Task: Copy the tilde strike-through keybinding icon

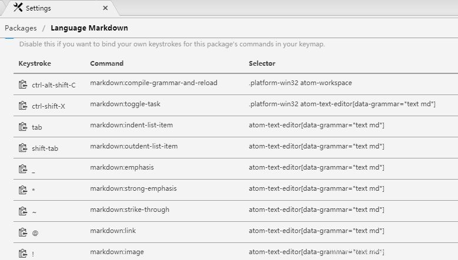Action: [x=23, y=211]
